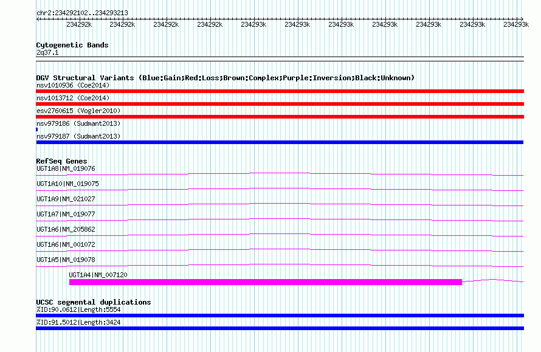This screenshot has height=352, width=541.
Task: Open the UGT1A7|NM_019077 gene label
Action: [66, 215]
